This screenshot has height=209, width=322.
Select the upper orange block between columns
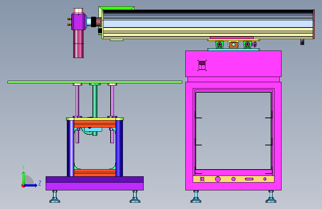click(95, 124)
